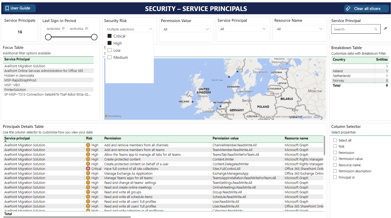
Task: Tick the Select all column checkbox
Action: click(335, 140)
